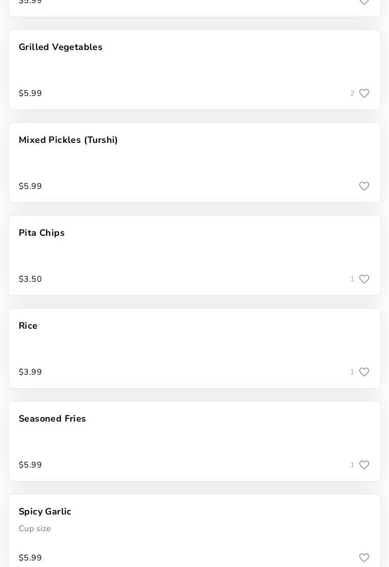Click the $3.50 price on Pita Chips
The width and height of the screenshot is (389, 567).
tap(30, 279)
